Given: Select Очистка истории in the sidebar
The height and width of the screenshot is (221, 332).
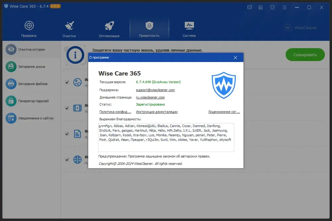Looking at the screenshot, I should (32, 49).
